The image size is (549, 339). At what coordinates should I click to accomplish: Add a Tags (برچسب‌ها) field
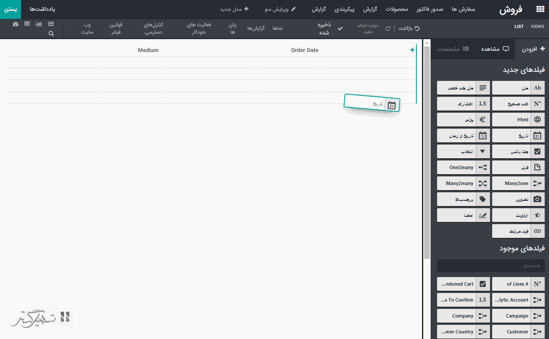click(463, 199)
